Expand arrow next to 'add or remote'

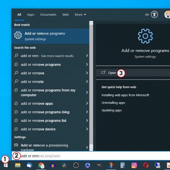[x=87, y=81]
